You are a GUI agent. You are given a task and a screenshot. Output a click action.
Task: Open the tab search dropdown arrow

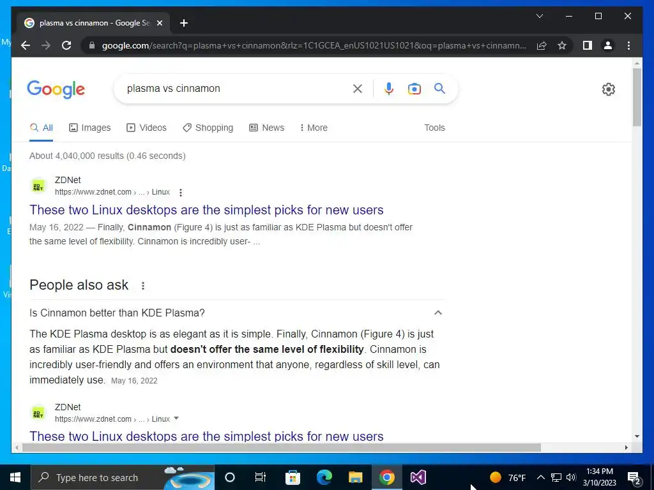(x=539, y=16)
